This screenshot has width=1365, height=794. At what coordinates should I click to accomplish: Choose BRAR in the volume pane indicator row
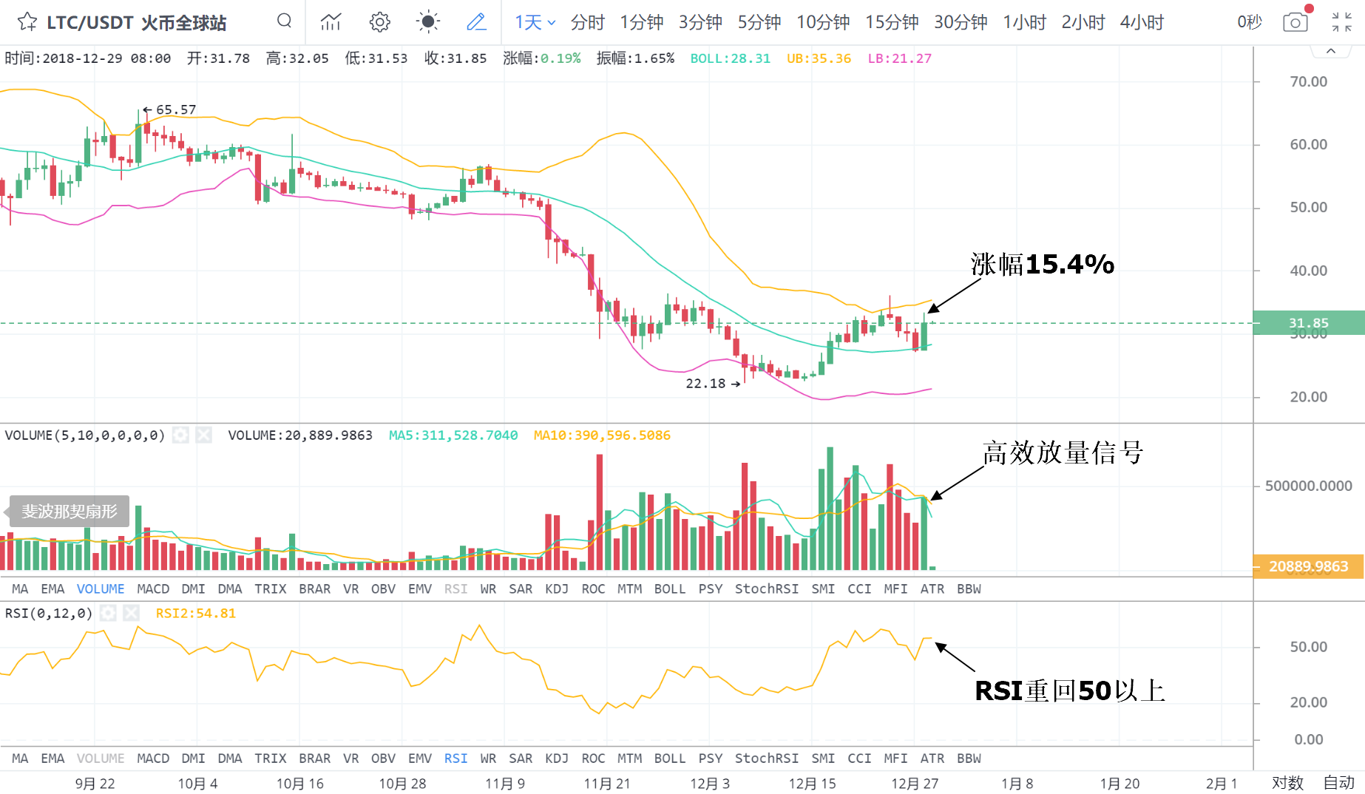315,588
